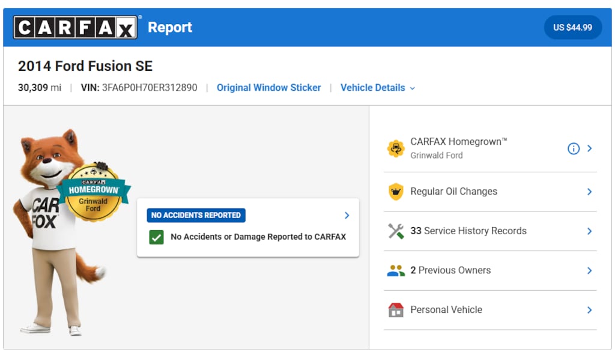Open the CARFAX Homegrown row
Viewport: 615px width, 361px height.
click(490, 149)
